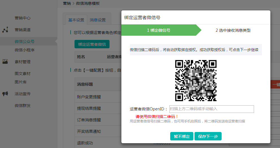Click the material management picture icon
Screen dimensions: 280x148
pos(5,62)
